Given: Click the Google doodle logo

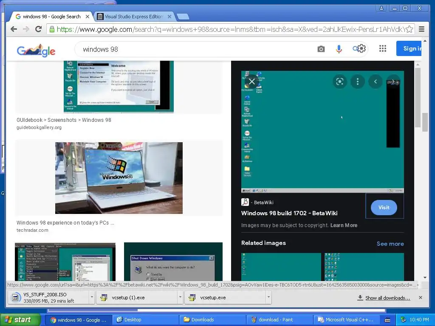Looking at the screenshot, I should click(36, 50).
